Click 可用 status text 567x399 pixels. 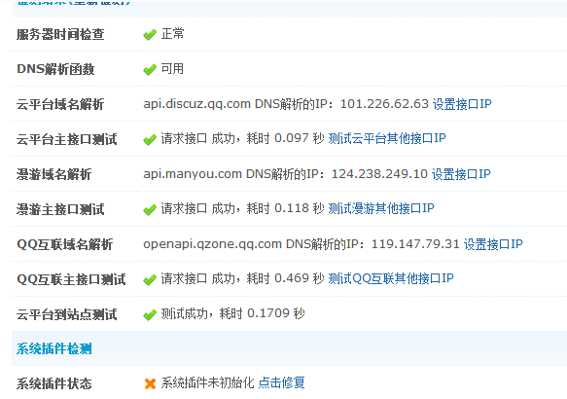pos(172,69)
